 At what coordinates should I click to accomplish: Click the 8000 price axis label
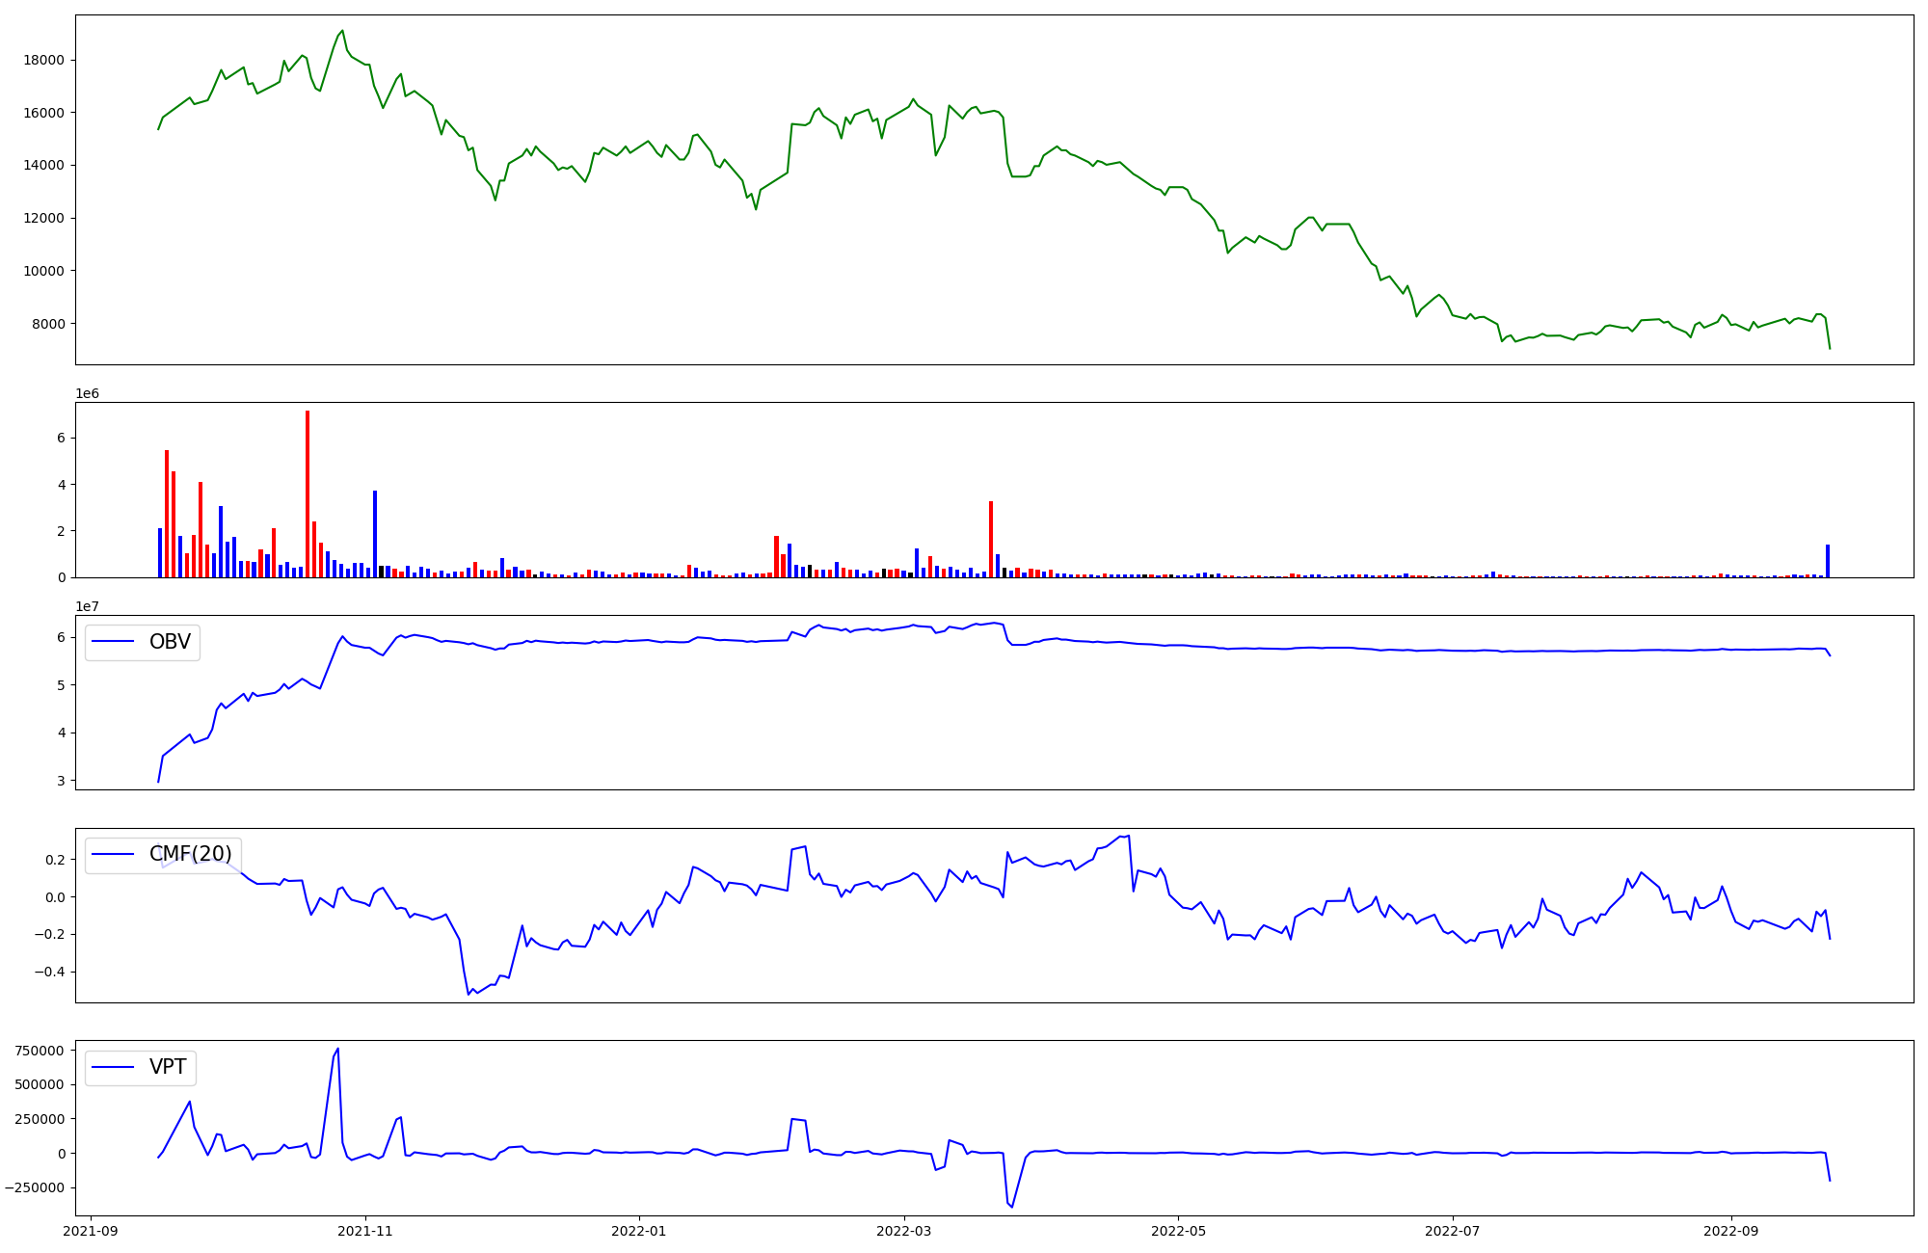(x=48, y=324)
